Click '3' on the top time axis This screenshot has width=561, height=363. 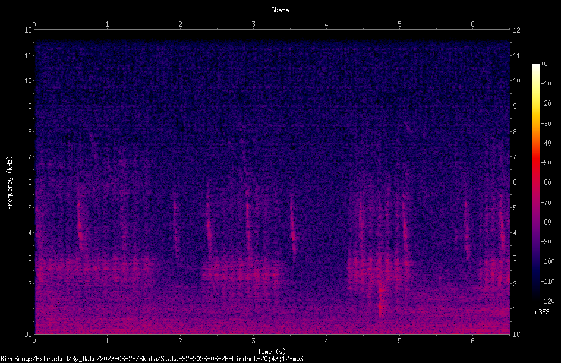pyautogui.click(x=253, y=24)
